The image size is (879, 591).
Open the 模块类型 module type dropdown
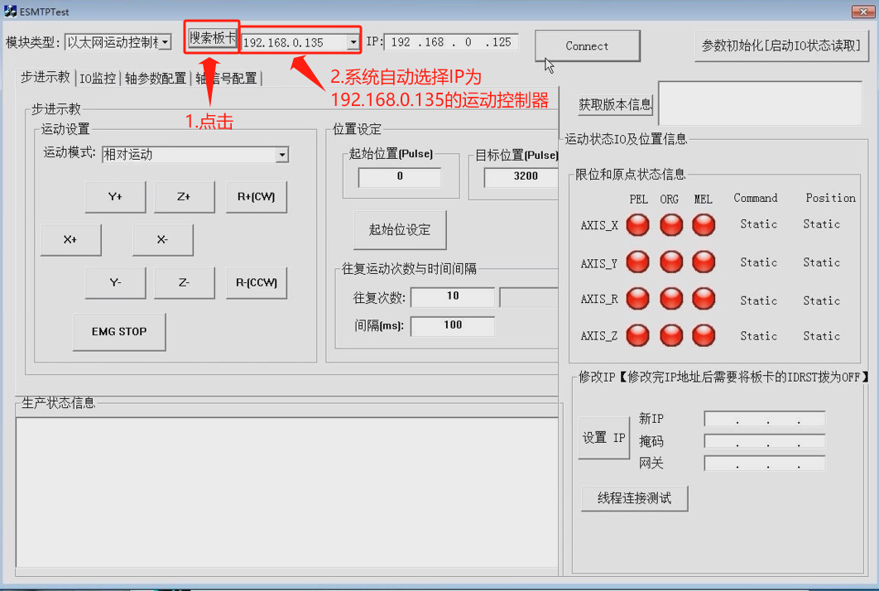coord(165,42)
